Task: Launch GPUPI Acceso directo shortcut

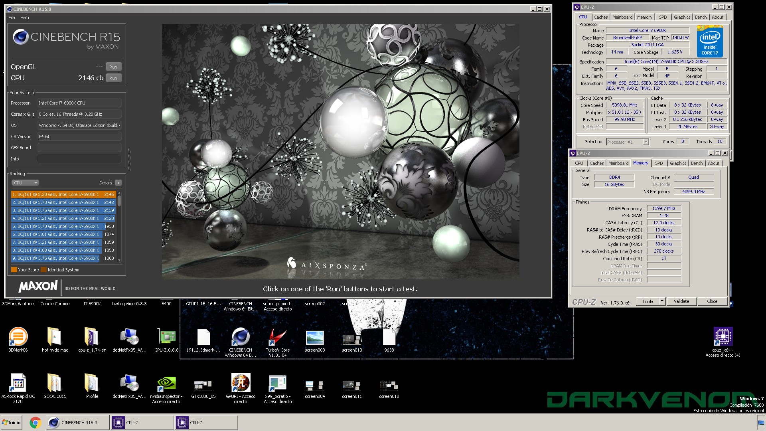Action: [240, 388]
